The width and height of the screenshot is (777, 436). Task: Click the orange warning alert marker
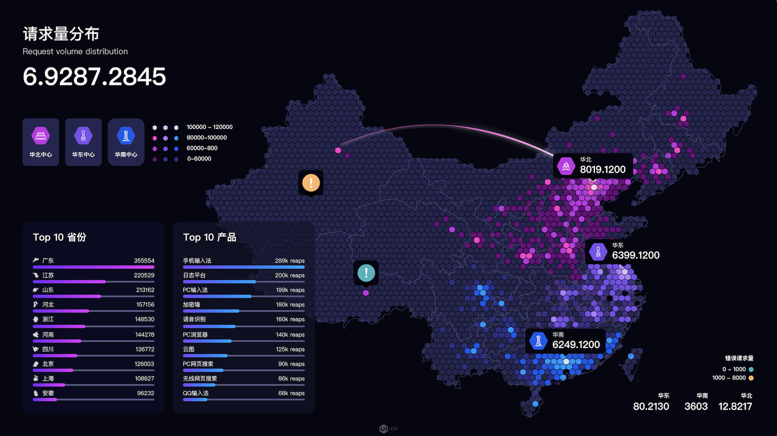point(311,183)
